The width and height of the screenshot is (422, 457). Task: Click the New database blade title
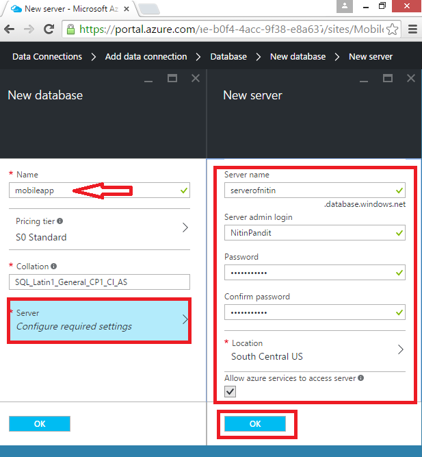point(45,95)
